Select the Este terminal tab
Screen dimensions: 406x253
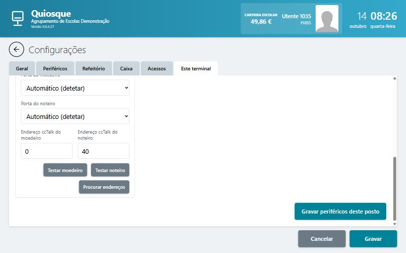click(x=196, y=68)
